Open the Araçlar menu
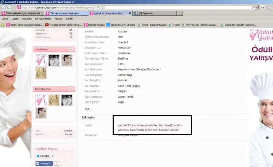 [x=58, y=19]
